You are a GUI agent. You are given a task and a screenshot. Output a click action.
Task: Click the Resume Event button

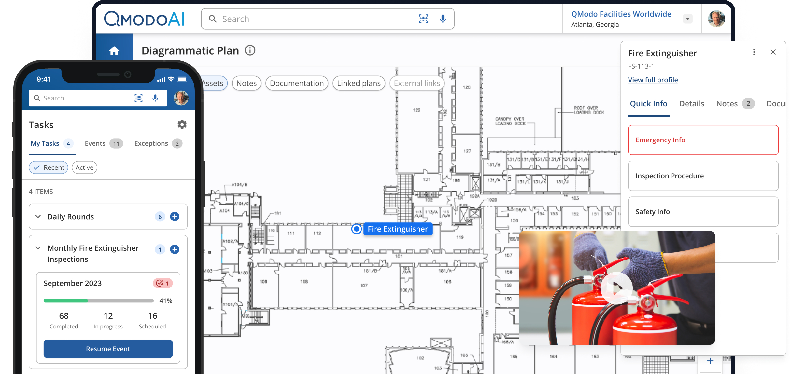click(108, 349)
